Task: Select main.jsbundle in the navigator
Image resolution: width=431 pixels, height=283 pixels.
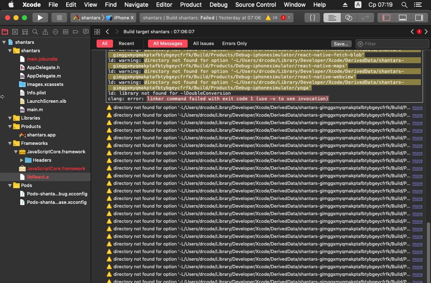Action: pyautogui.click(x=42, y=59)
